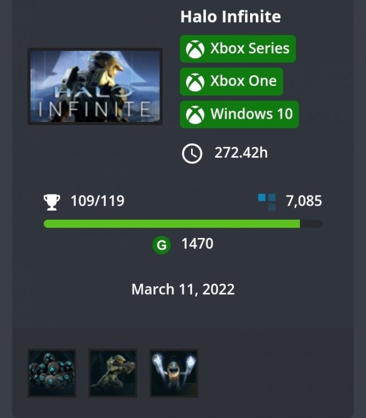Click the trophy achievements icon
This screenshot has height=418, width=366.
(x=52, y=202)
